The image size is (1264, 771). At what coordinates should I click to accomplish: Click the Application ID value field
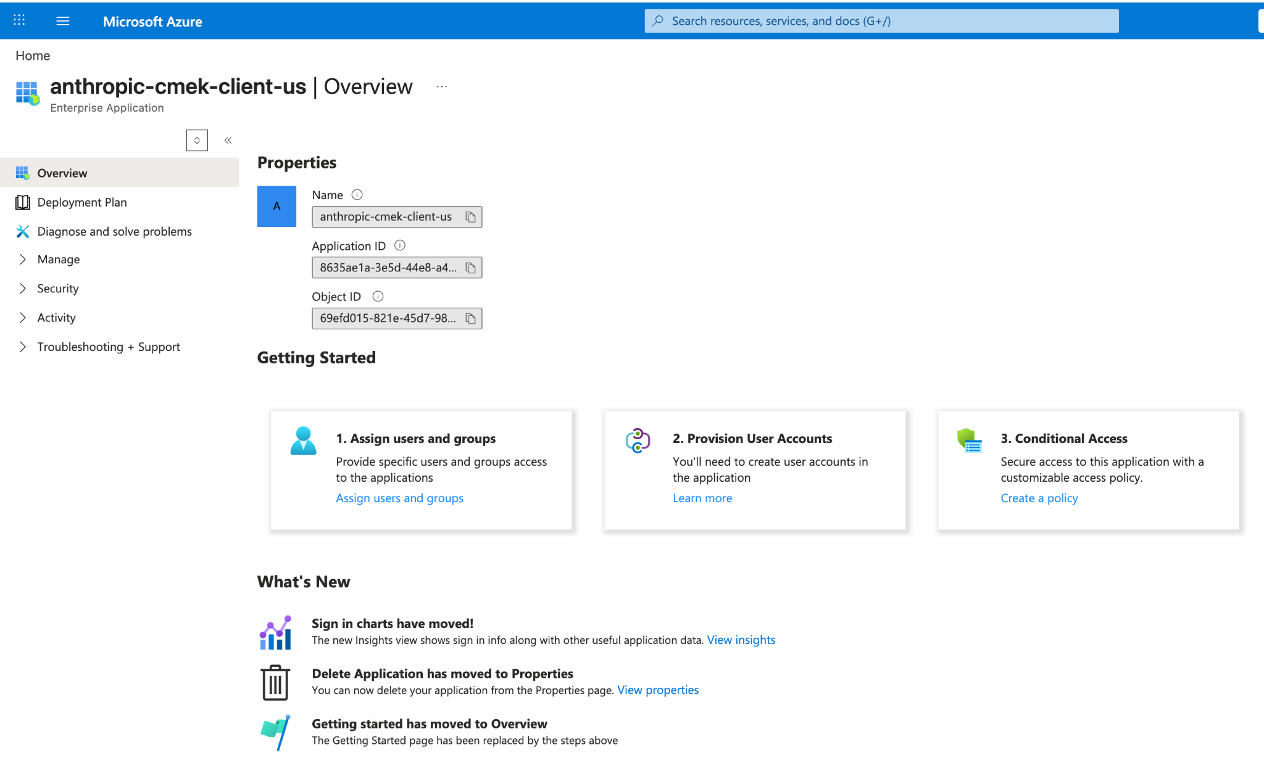coord(397,268)
